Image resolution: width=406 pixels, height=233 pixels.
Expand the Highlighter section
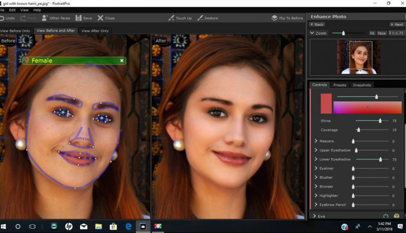[316, 196]
